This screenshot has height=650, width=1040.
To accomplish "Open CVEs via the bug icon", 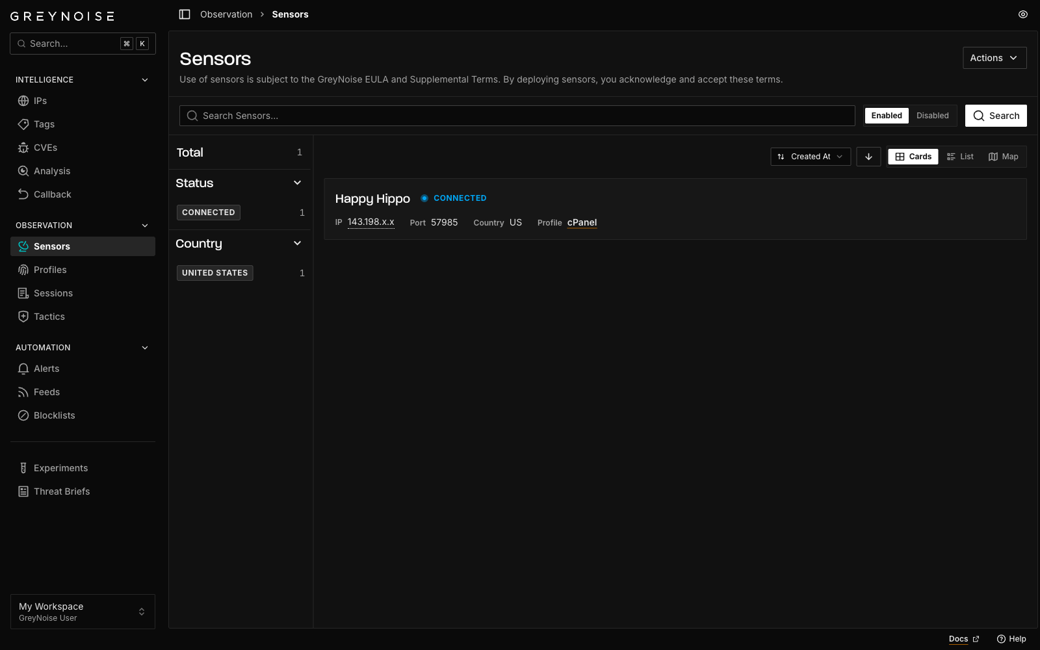I will click(23, 148).
